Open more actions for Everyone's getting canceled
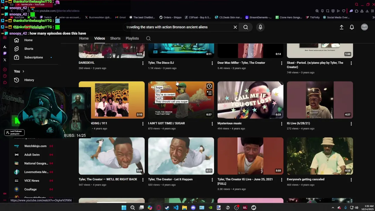Viewport: 375px width, 211px height. click(351, 180)
